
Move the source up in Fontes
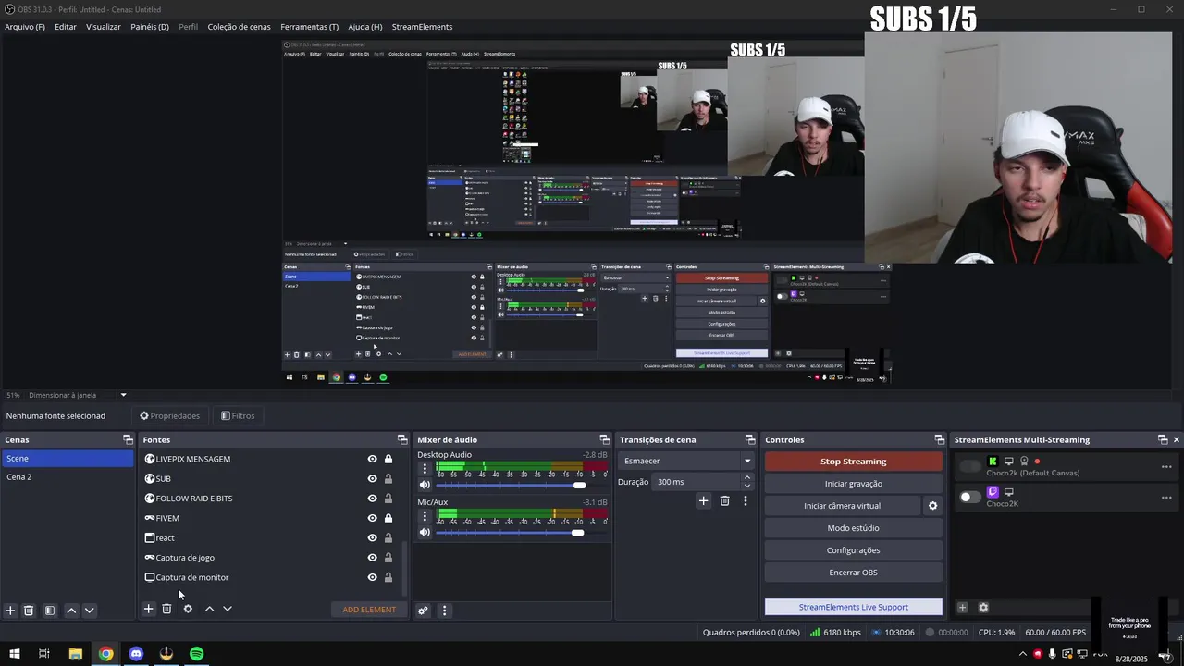click(209, 609)
